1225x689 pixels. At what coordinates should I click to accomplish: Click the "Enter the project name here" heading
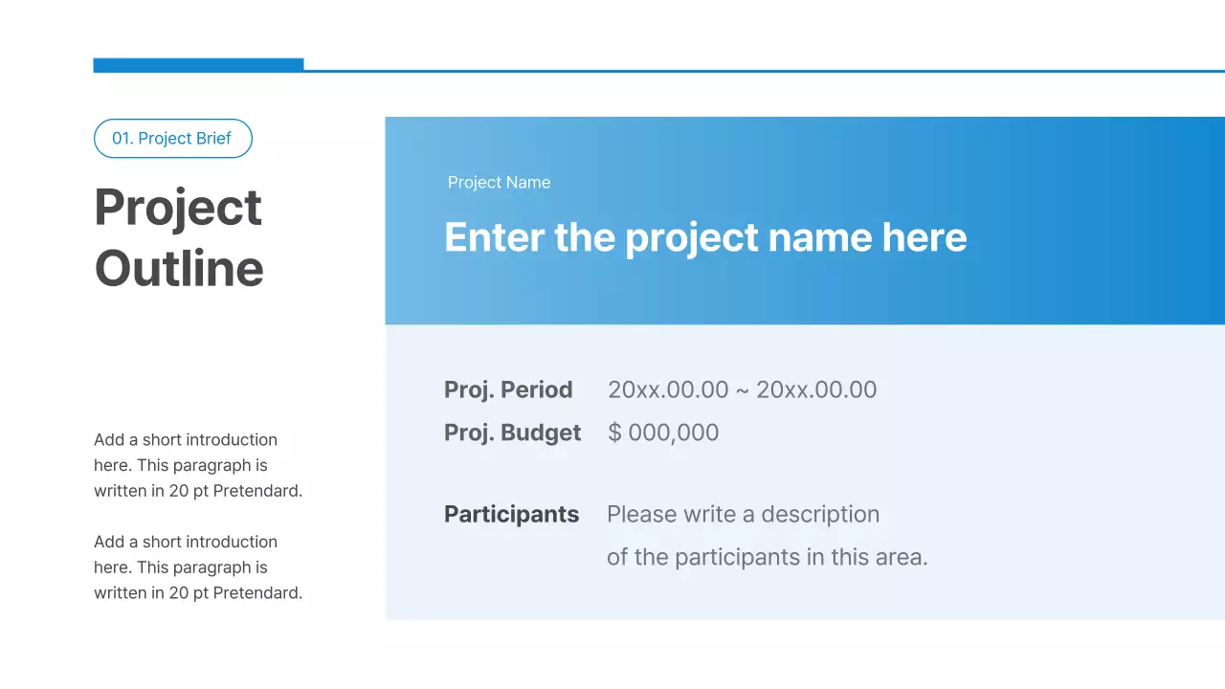tap(705, 237)
